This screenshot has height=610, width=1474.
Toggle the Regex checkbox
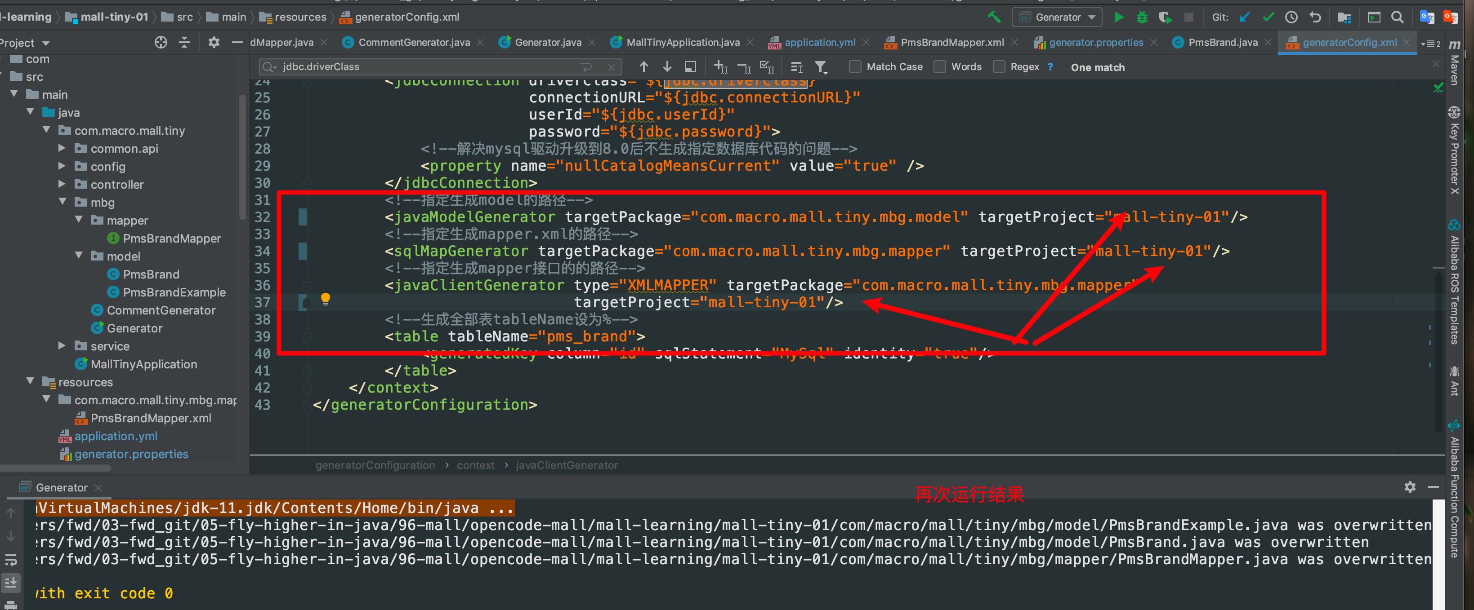999,67
